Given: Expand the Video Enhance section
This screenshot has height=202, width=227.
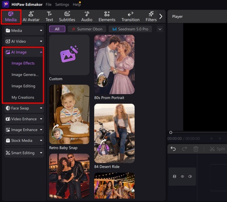Looking at the screenshot, I should coord(24,119).
